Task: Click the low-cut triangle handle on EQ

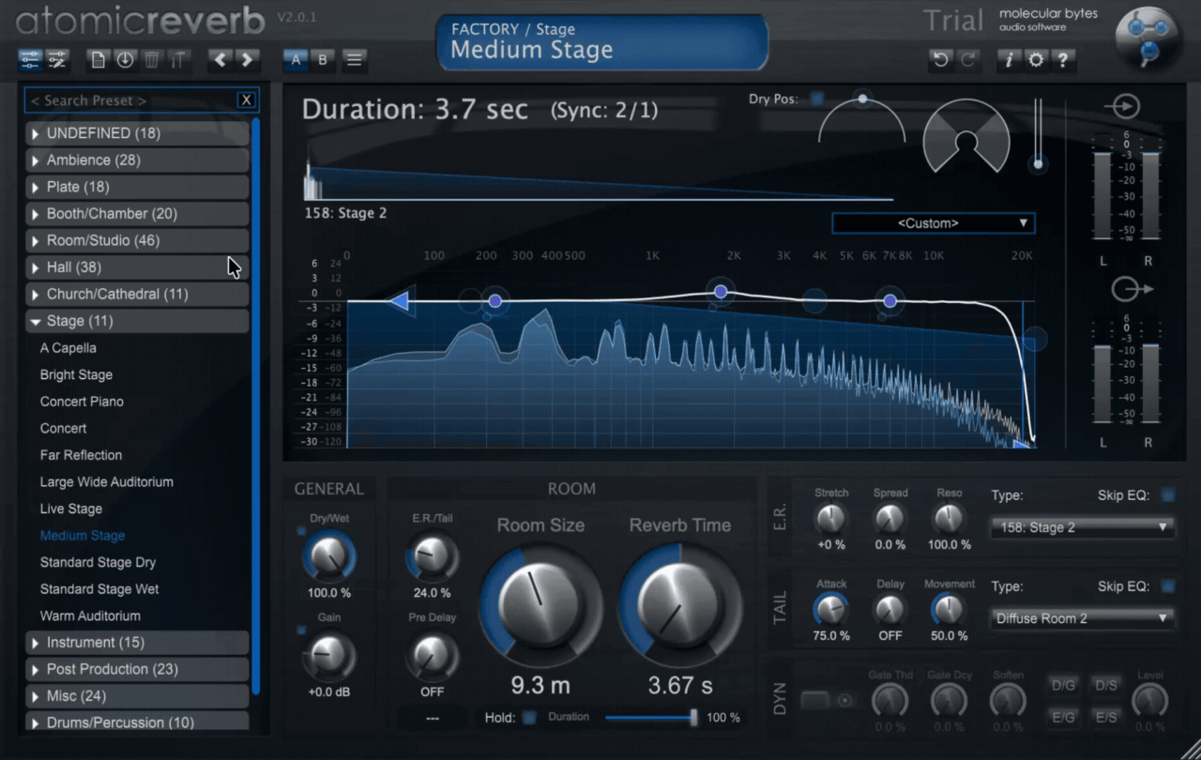Action: 399,301
